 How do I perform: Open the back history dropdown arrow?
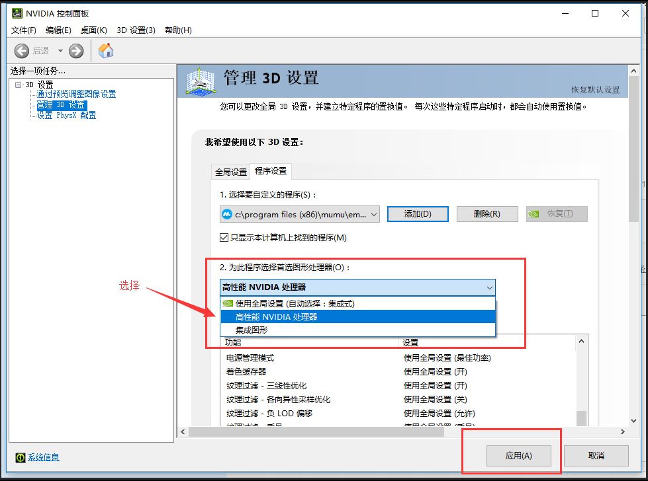point(60,51)
